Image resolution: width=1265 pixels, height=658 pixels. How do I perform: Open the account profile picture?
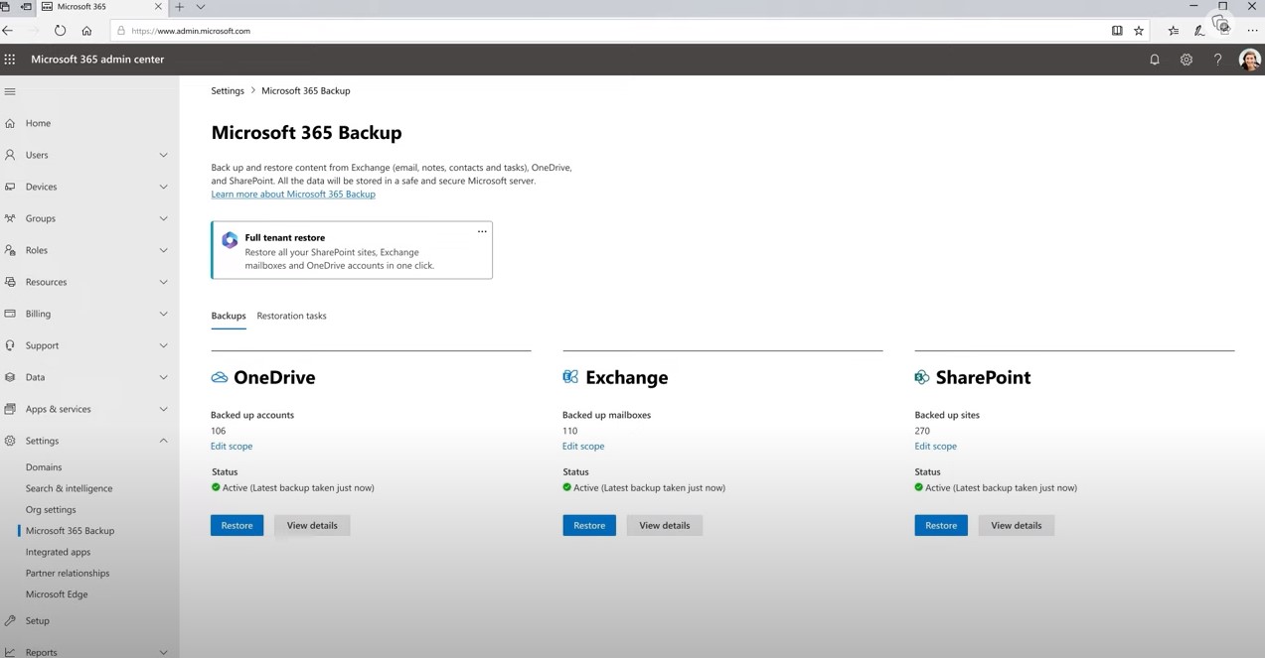[x=1249, y=60]
